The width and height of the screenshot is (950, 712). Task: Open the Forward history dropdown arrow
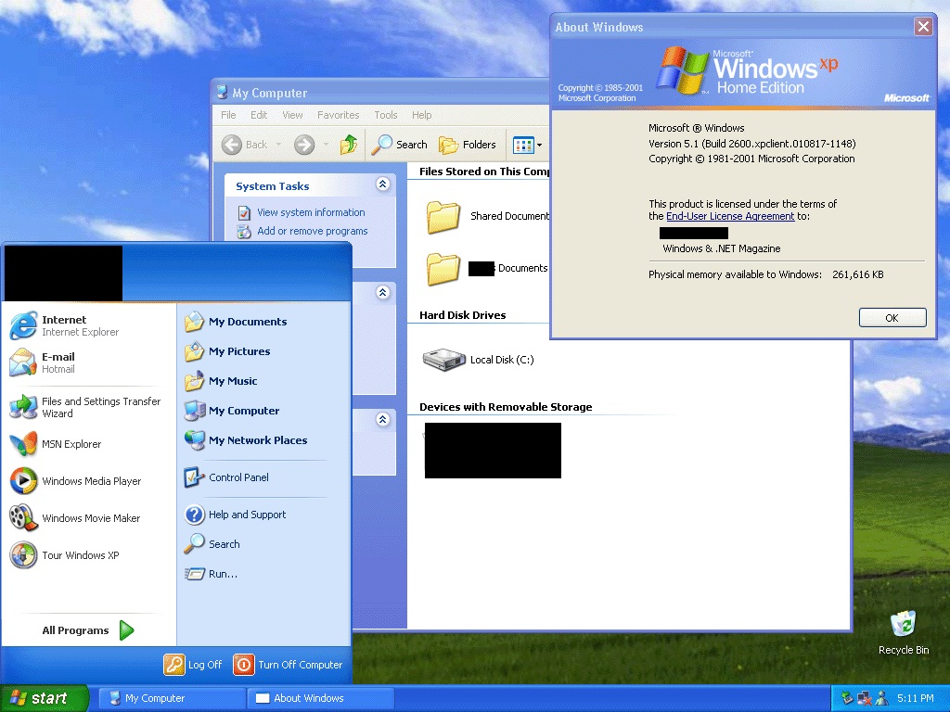click(x=326, y=145)
